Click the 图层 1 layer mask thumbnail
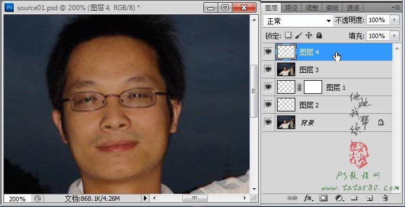 click(x=313, y=87)
